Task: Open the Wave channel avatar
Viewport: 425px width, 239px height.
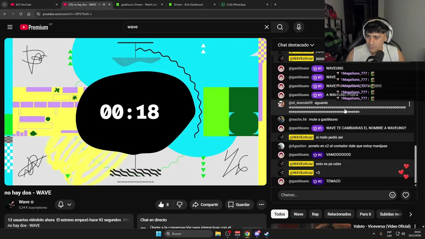Action: point(11,204)
